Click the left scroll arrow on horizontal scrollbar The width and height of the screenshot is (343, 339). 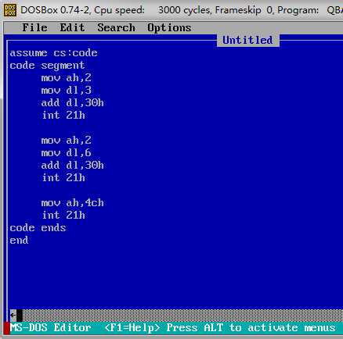point(13,316)
